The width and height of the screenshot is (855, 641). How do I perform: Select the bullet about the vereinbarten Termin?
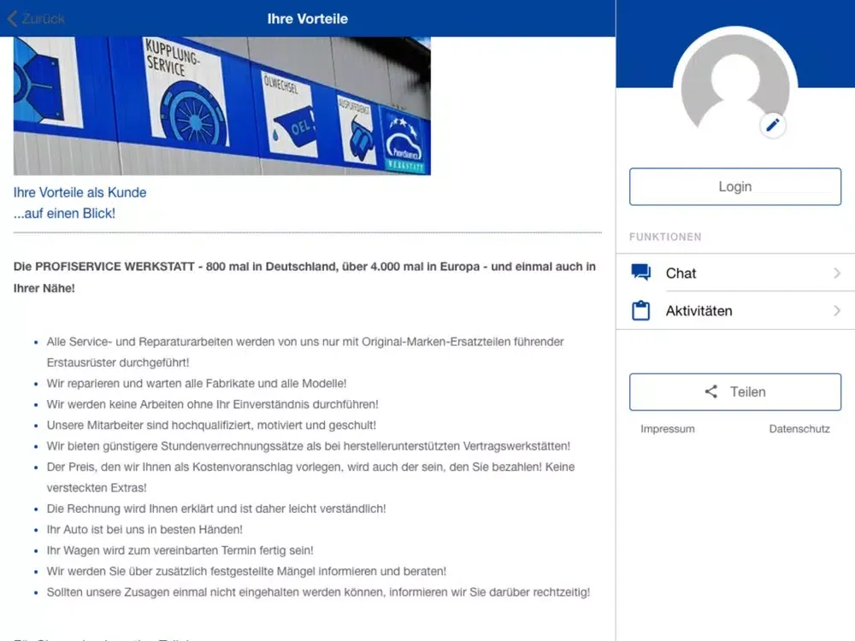click(180, 550)
